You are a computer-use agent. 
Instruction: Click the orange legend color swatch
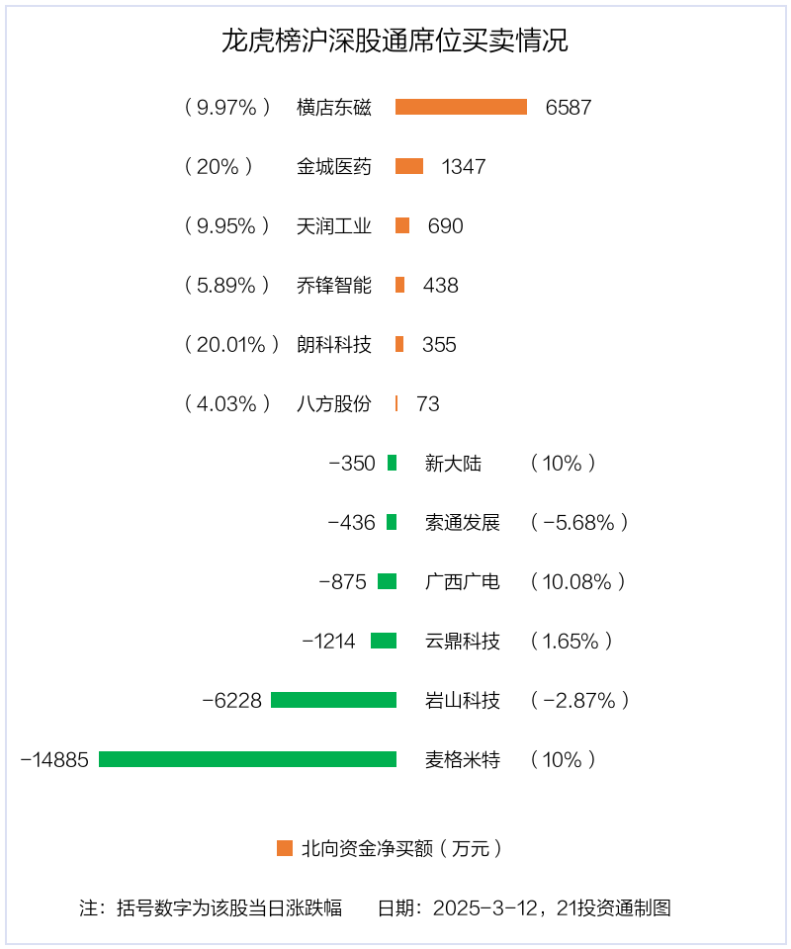pos(285,848)
